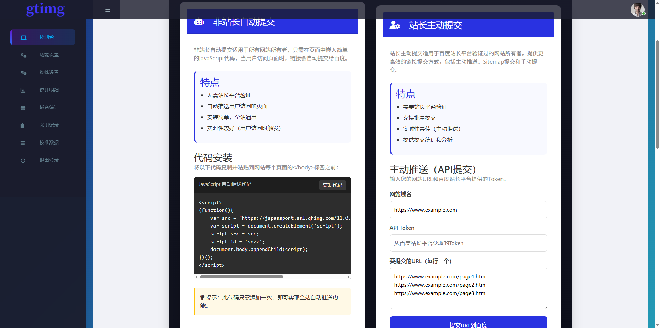Focus the 网站域名 input field
This screenshot has height=328, width=660.
[x=468, y=210]
